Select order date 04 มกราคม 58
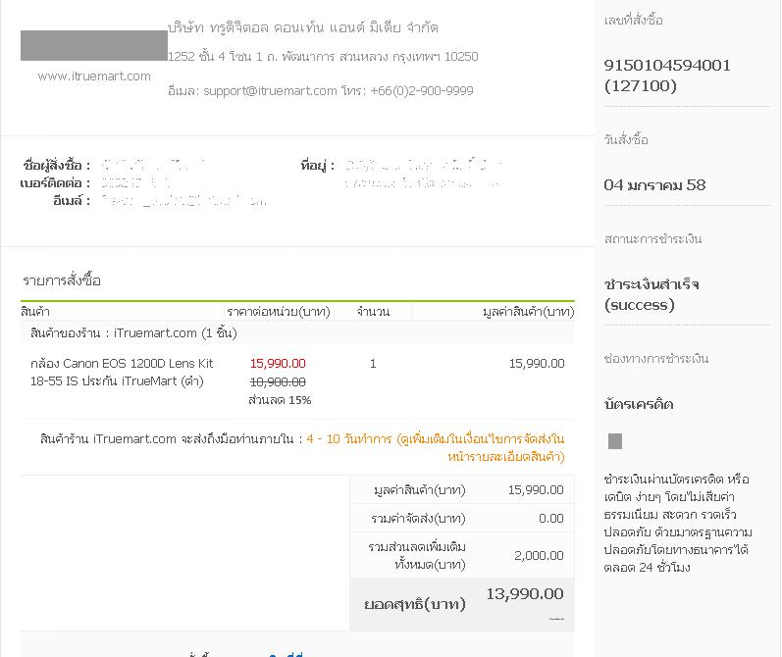Screen dimensions: 782x657 pos(654,185)
